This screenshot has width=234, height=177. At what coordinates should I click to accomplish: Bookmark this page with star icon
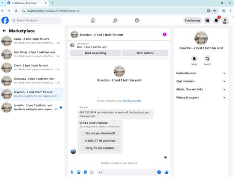215,11
